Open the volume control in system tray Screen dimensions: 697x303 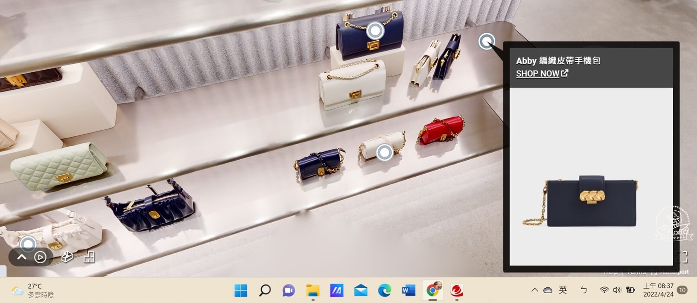[x=617, y=290]
